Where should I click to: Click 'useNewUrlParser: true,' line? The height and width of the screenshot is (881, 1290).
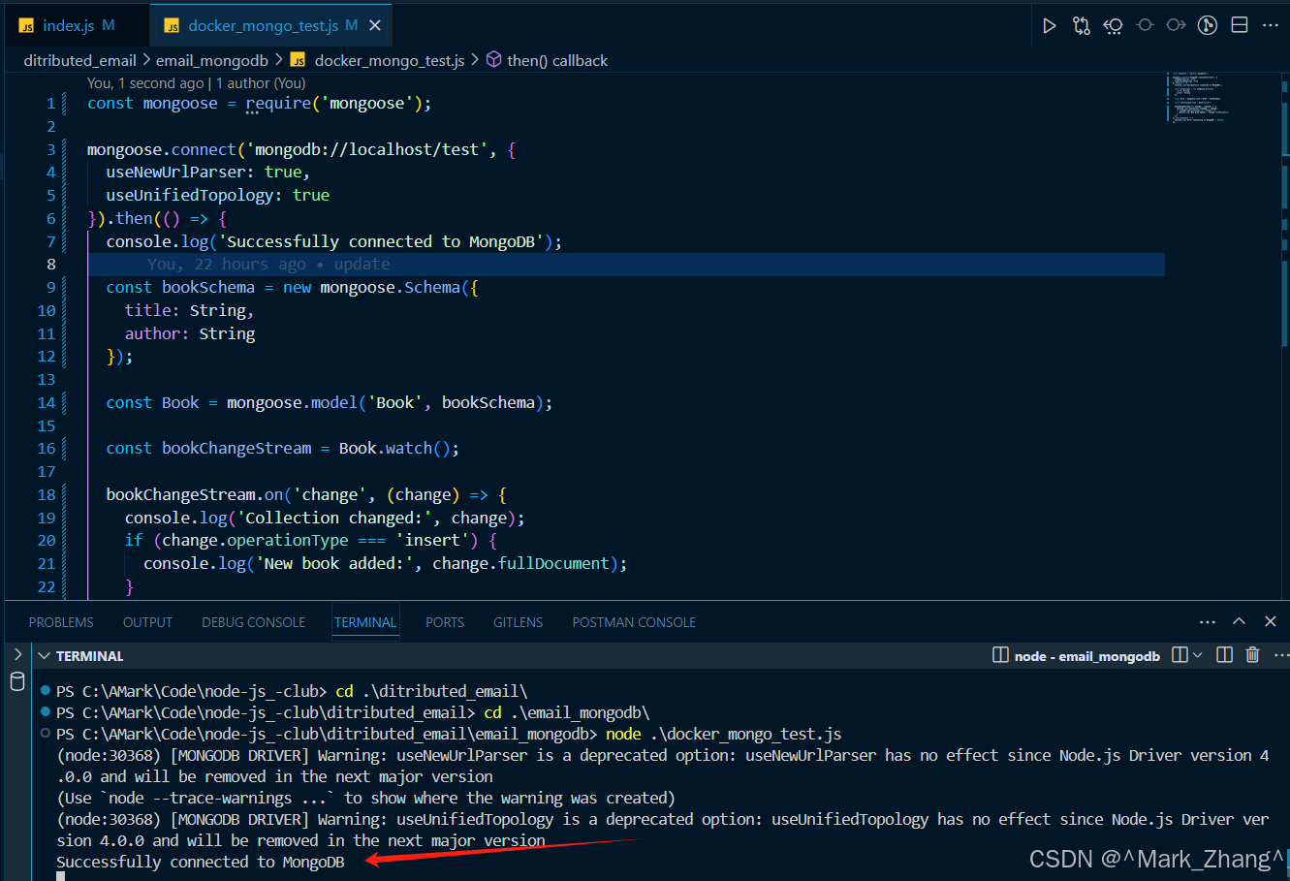pos(207,172)
